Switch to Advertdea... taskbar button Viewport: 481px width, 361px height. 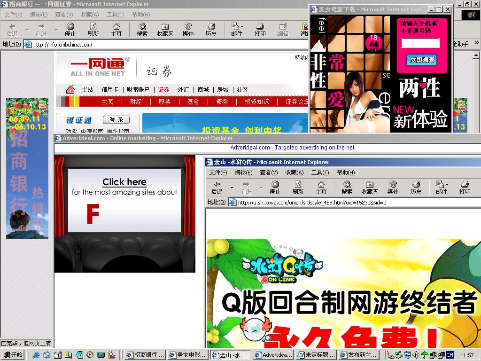(x=273, y=355)
